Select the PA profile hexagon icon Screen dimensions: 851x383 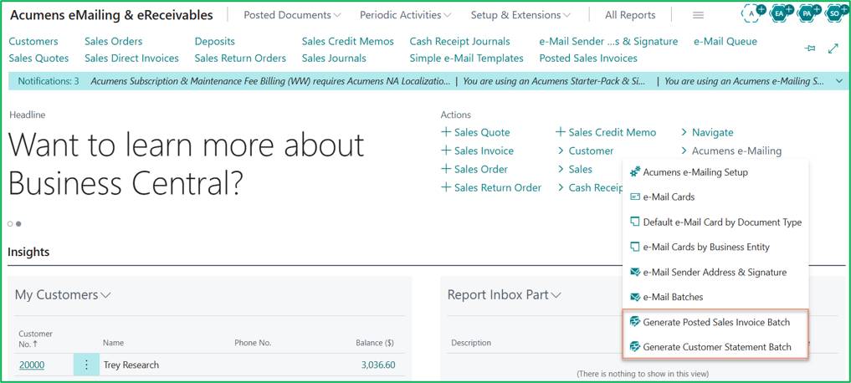pos(808,13)
